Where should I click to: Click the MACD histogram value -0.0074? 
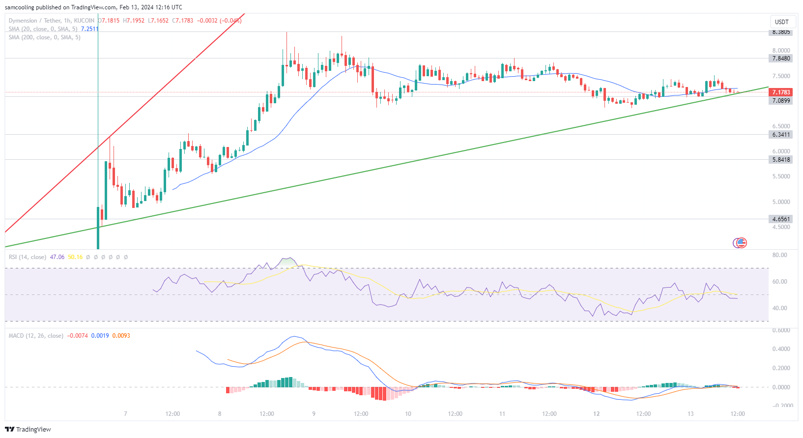[x=77, y=336]
